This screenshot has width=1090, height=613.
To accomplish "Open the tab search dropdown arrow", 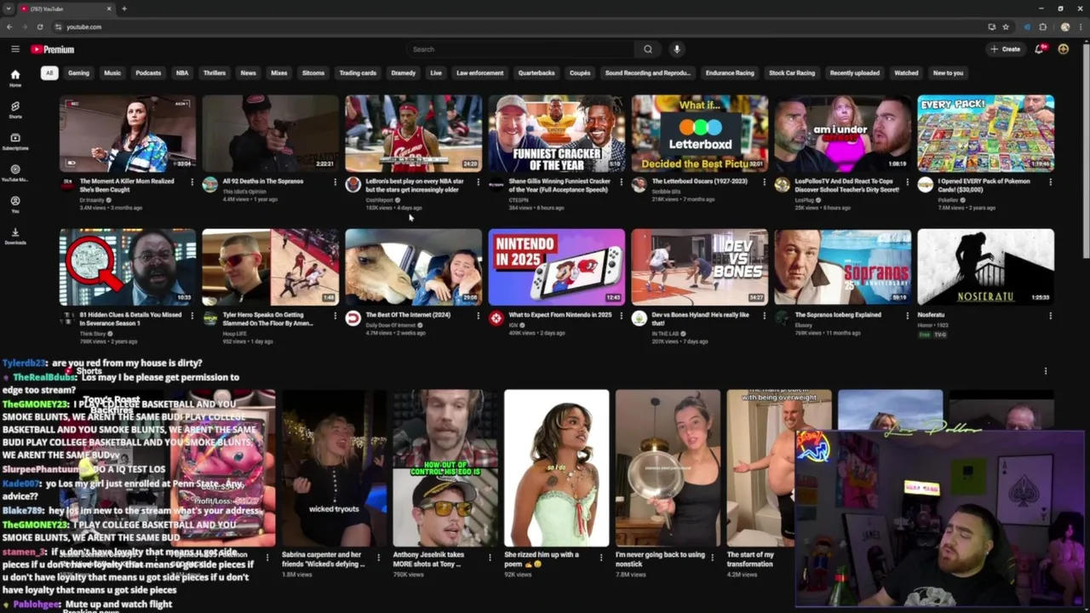I will [9, 9].
